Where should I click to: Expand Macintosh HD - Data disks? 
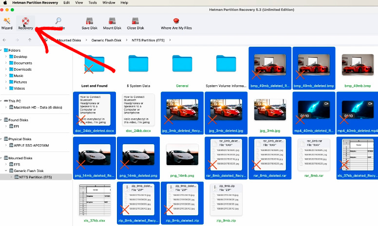click(6, 107)
